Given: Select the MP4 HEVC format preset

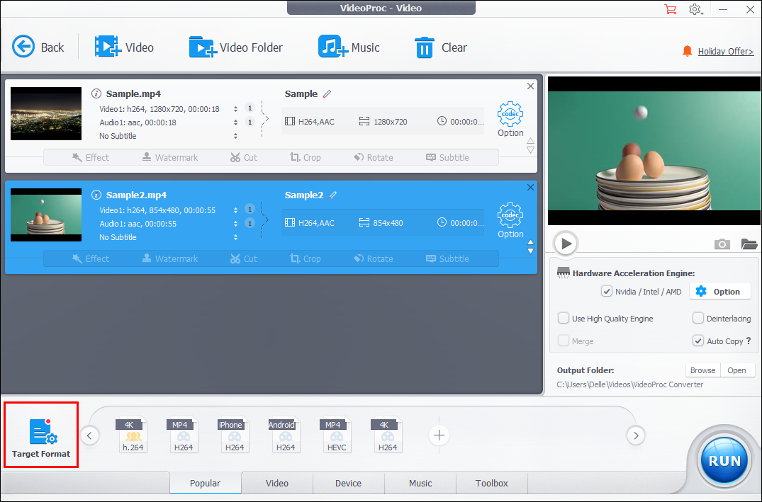Looking at the screenshot, I should 336,435.
